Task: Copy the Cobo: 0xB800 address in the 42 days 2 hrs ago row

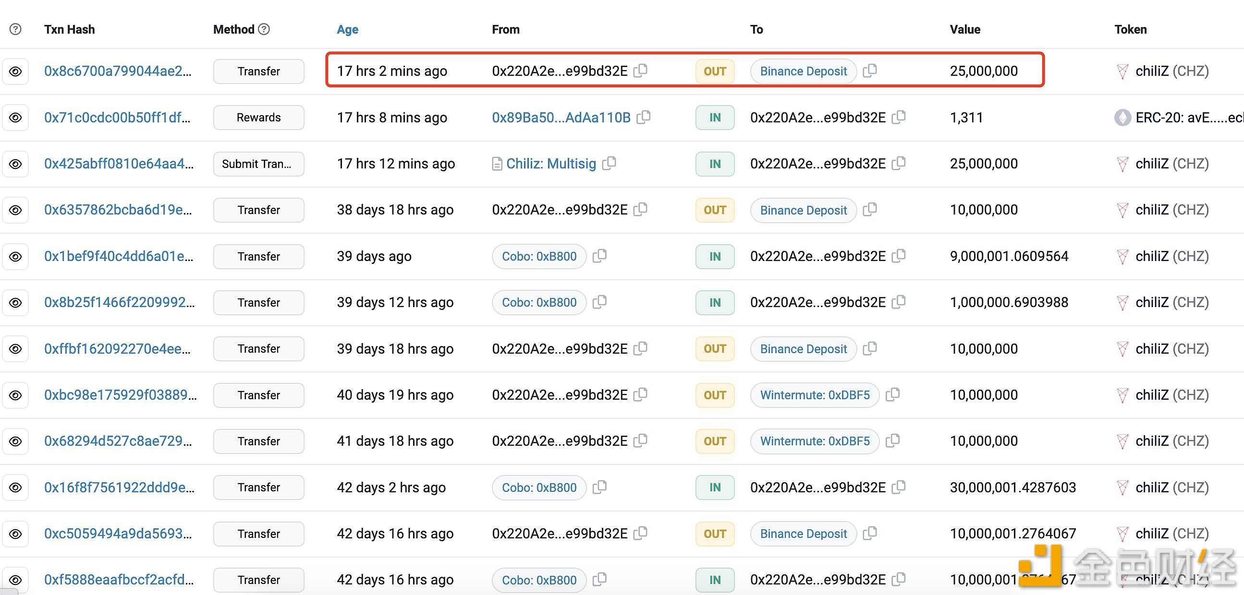Action: click(600, 487)
